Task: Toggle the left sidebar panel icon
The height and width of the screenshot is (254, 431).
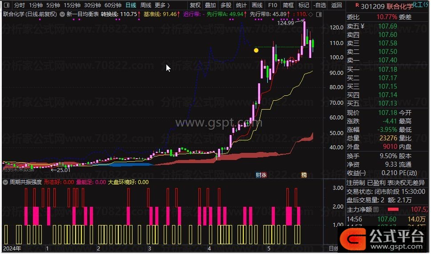Action: point(7,5)
